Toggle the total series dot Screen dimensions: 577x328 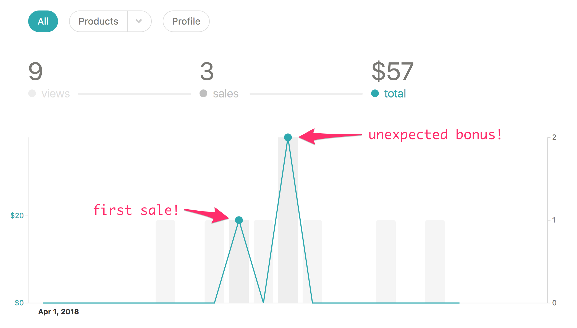[375, 93]
